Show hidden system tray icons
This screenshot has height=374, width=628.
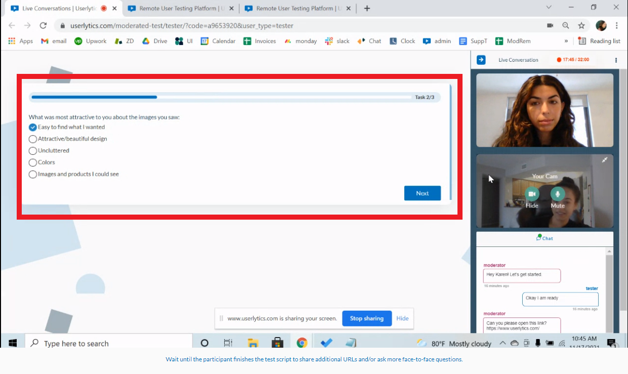tap(503, 343)
